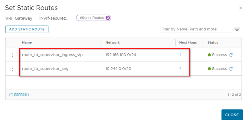
Task: Click the ADD STATIC ROUTE button
Action: point(27,29)
